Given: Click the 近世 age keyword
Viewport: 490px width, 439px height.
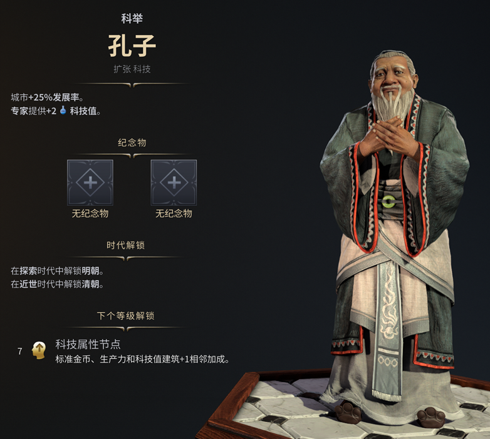Looking at the screenshot, I should click(28, 284).
